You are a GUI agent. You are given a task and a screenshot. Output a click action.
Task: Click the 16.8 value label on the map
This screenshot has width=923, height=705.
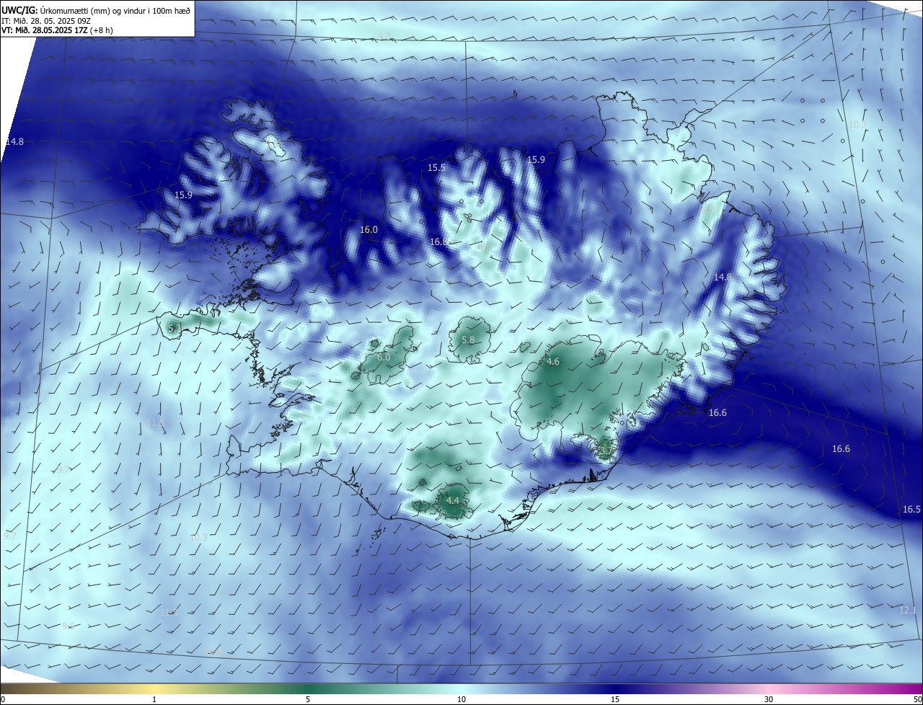[x=438, y=242]
